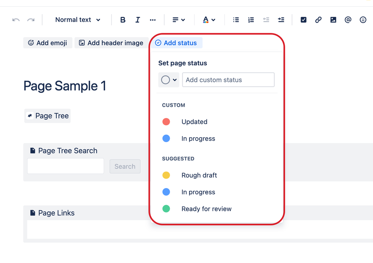
Task: Focus the Add custom status field
Action: pyautogui.click(x=229, y=80)
